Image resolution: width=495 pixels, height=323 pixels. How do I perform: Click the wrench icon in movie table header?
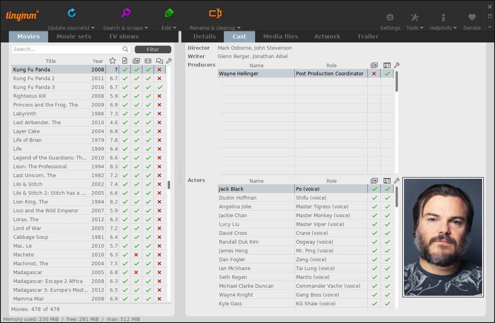169,61
